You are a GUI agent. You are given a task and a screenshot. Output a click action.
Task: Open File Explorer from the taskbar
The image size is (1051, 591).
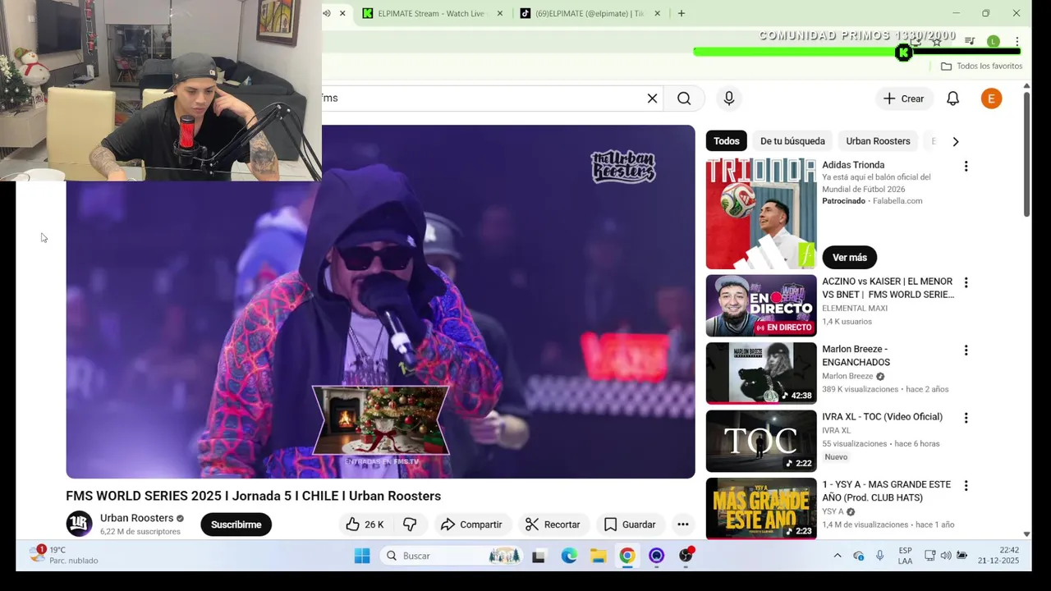[598, 556]
